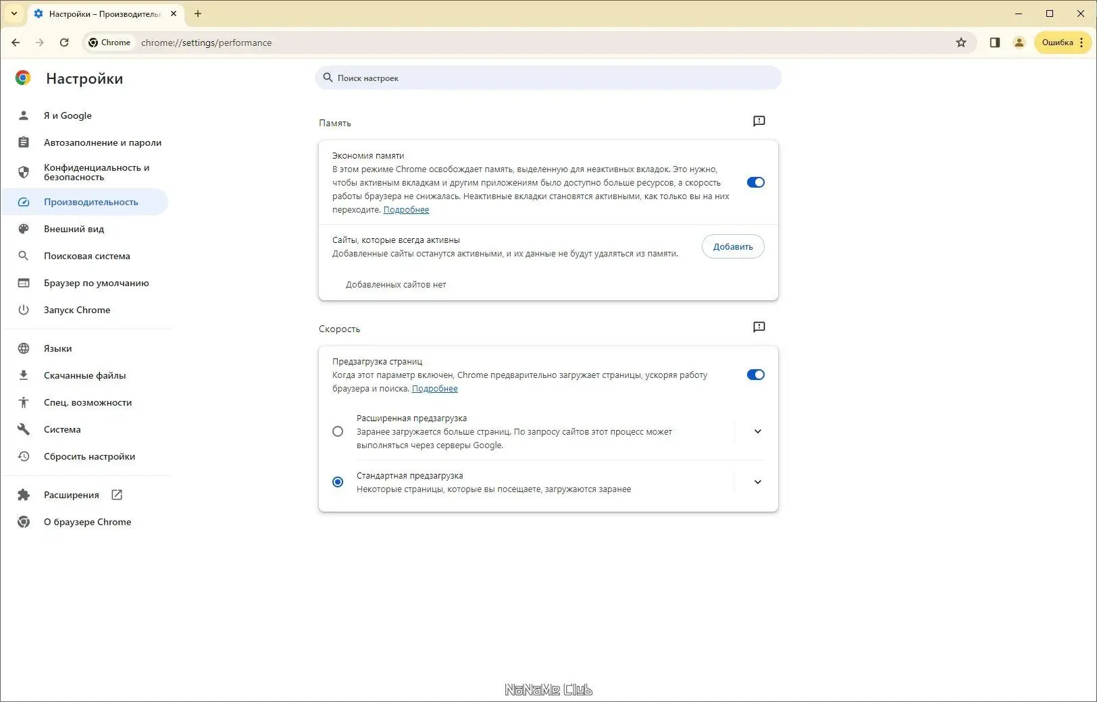Viewport: 1097px width, 702px height.
Task: Maximize the Chrome window
Action: point(1050,13)
